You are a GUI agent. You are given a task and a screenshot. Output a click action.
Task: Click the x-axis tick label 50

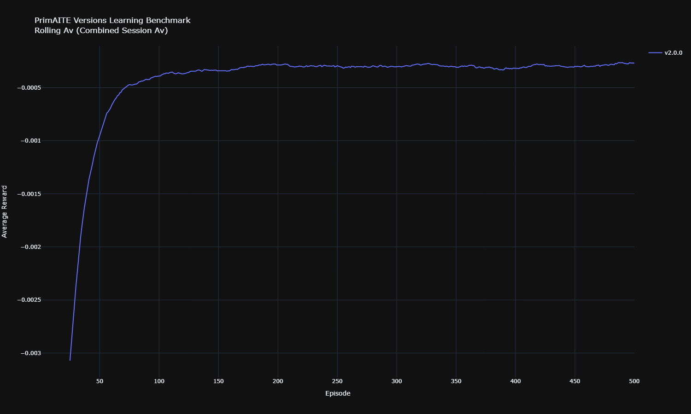(x=100, y=381)
